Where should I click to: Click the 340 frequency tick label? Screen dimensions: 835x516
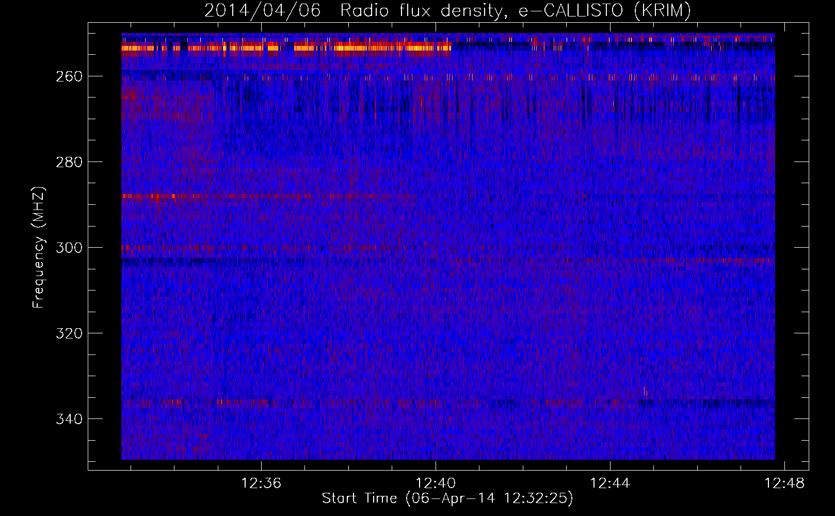pyautogui.click(x=69, y=419)
